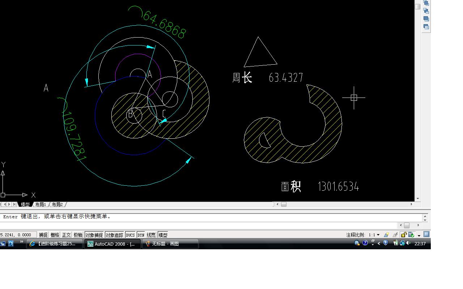Click the three-square draw order icon above the two-square ones
463x289 pixels.
click(426, 11)
